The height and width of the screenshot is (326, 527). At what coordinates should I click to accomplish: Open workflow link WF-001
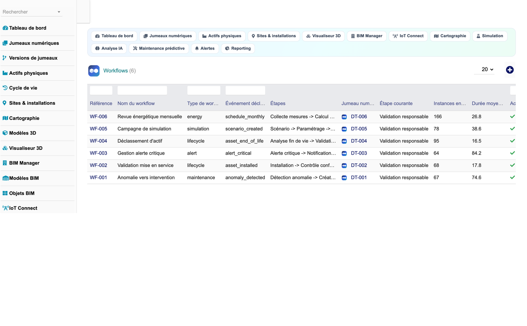pyautogui.click(x=98, y=178)
